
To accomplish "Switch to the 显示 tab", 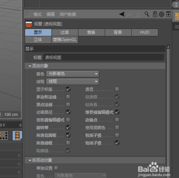I will point(38,32).
